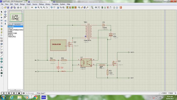The image size is (177, 100).
Task: Toggle the wire autorouter
Action: (92, 7)
